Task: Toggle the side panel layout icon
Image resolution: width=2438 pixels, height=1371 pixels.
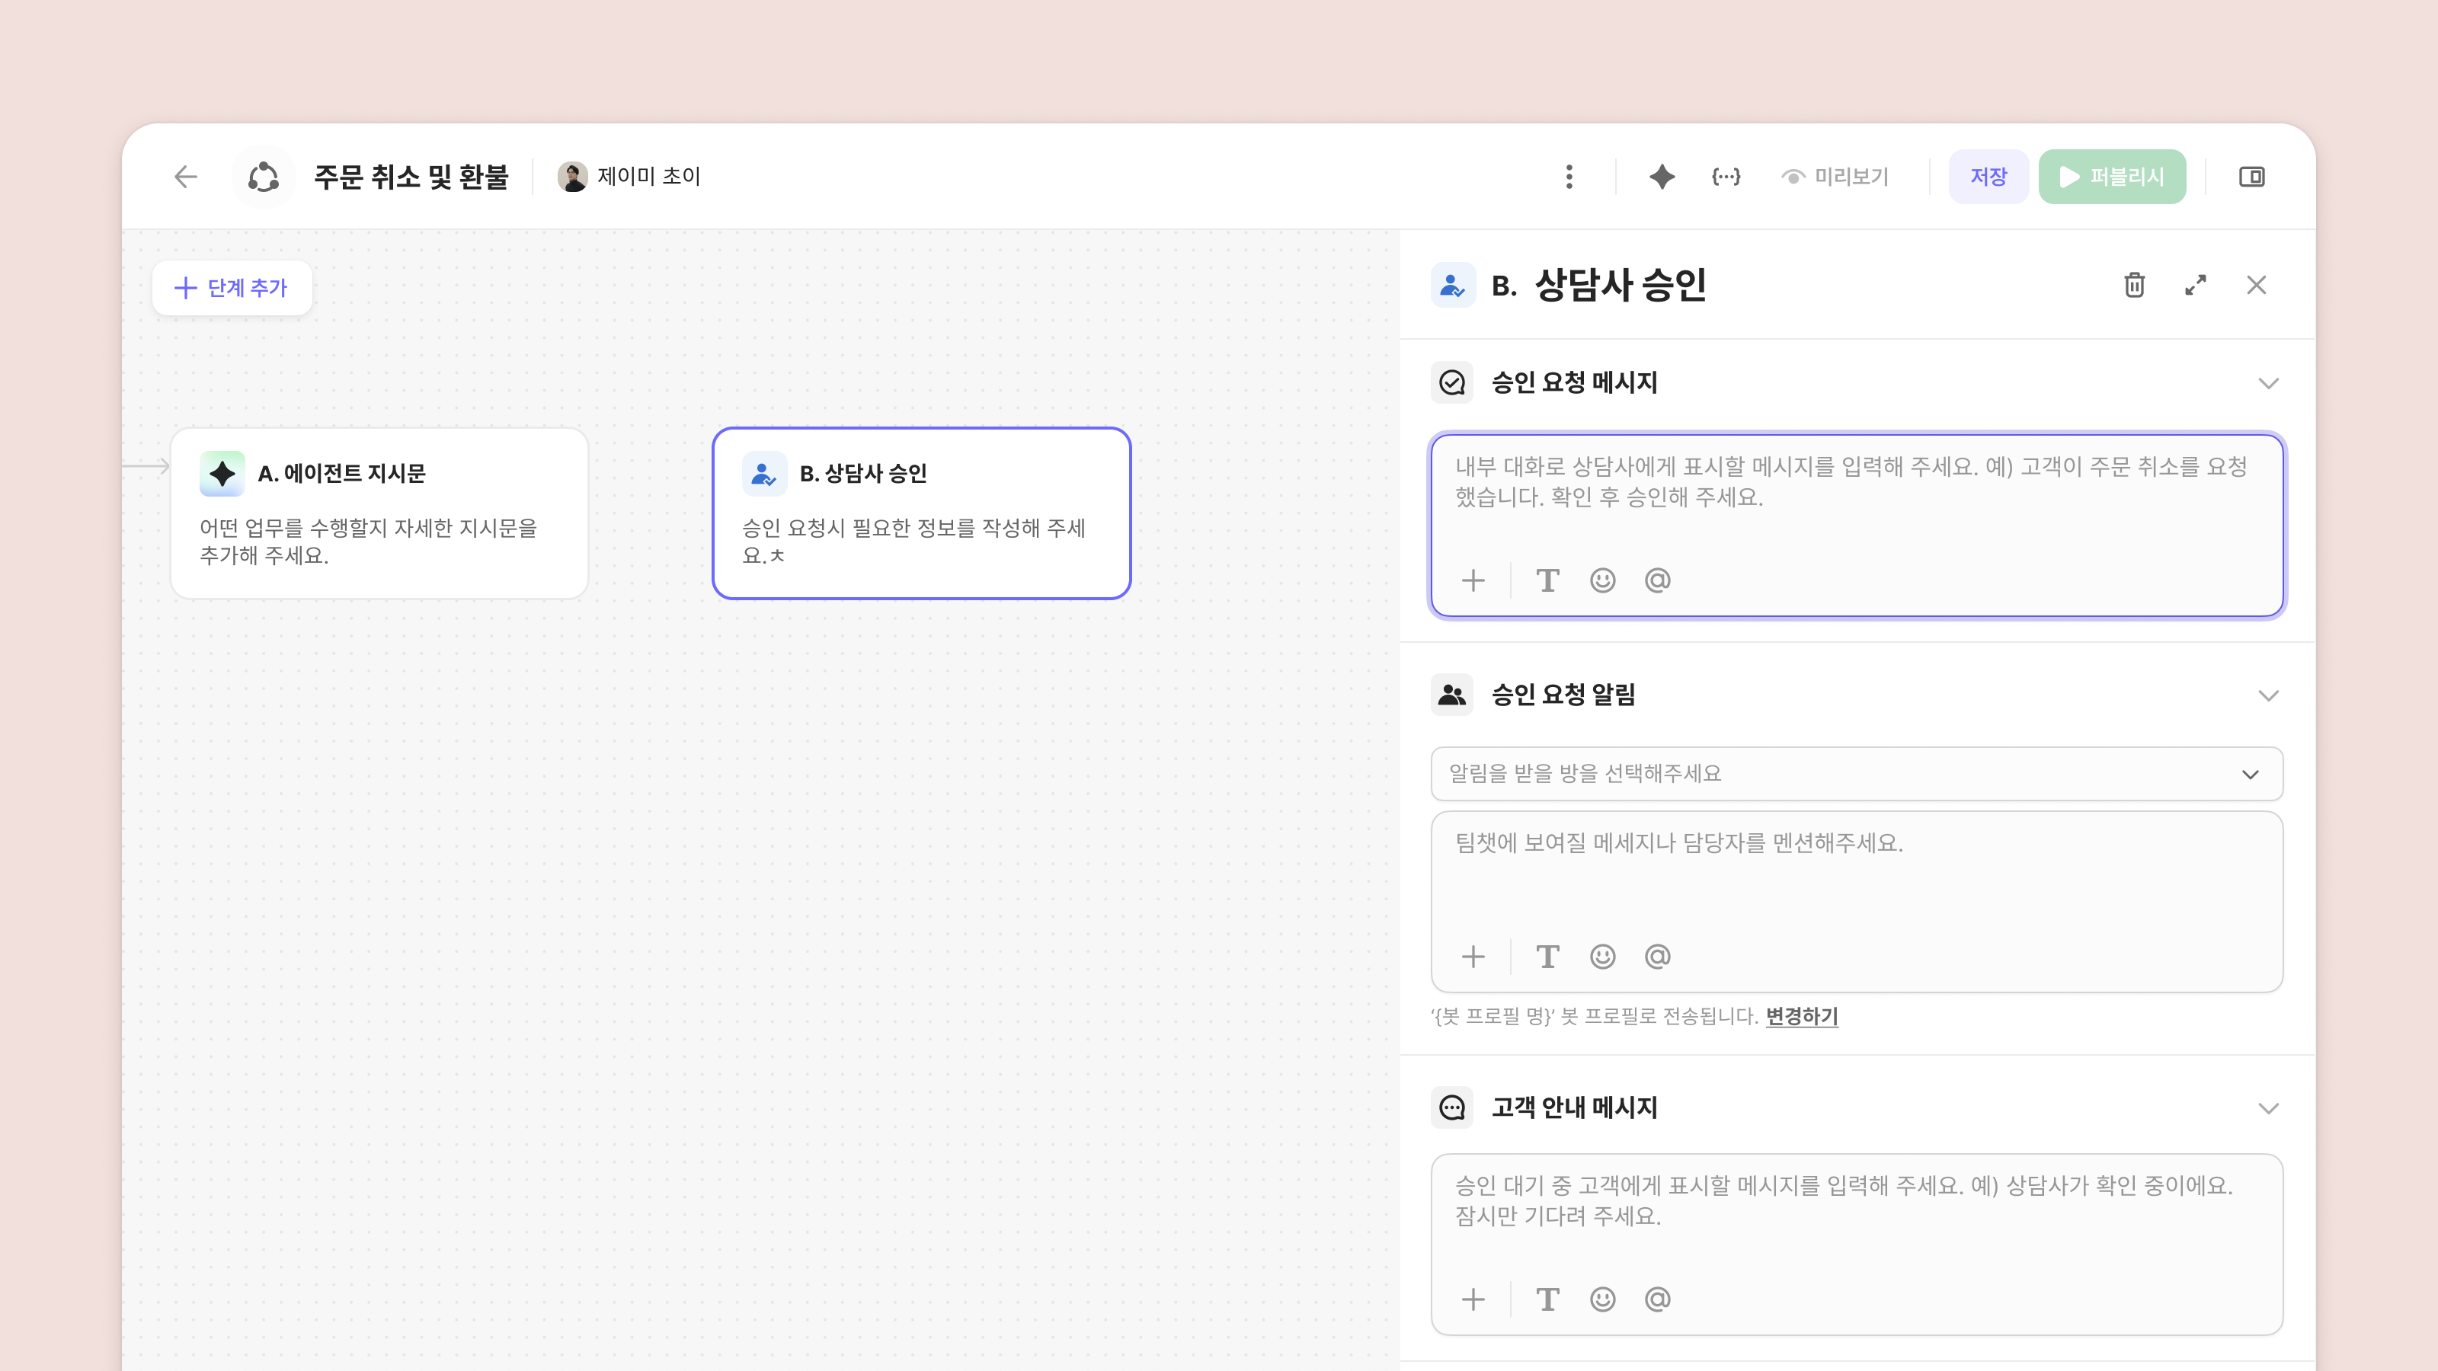Action: [x=2251, y=177]
